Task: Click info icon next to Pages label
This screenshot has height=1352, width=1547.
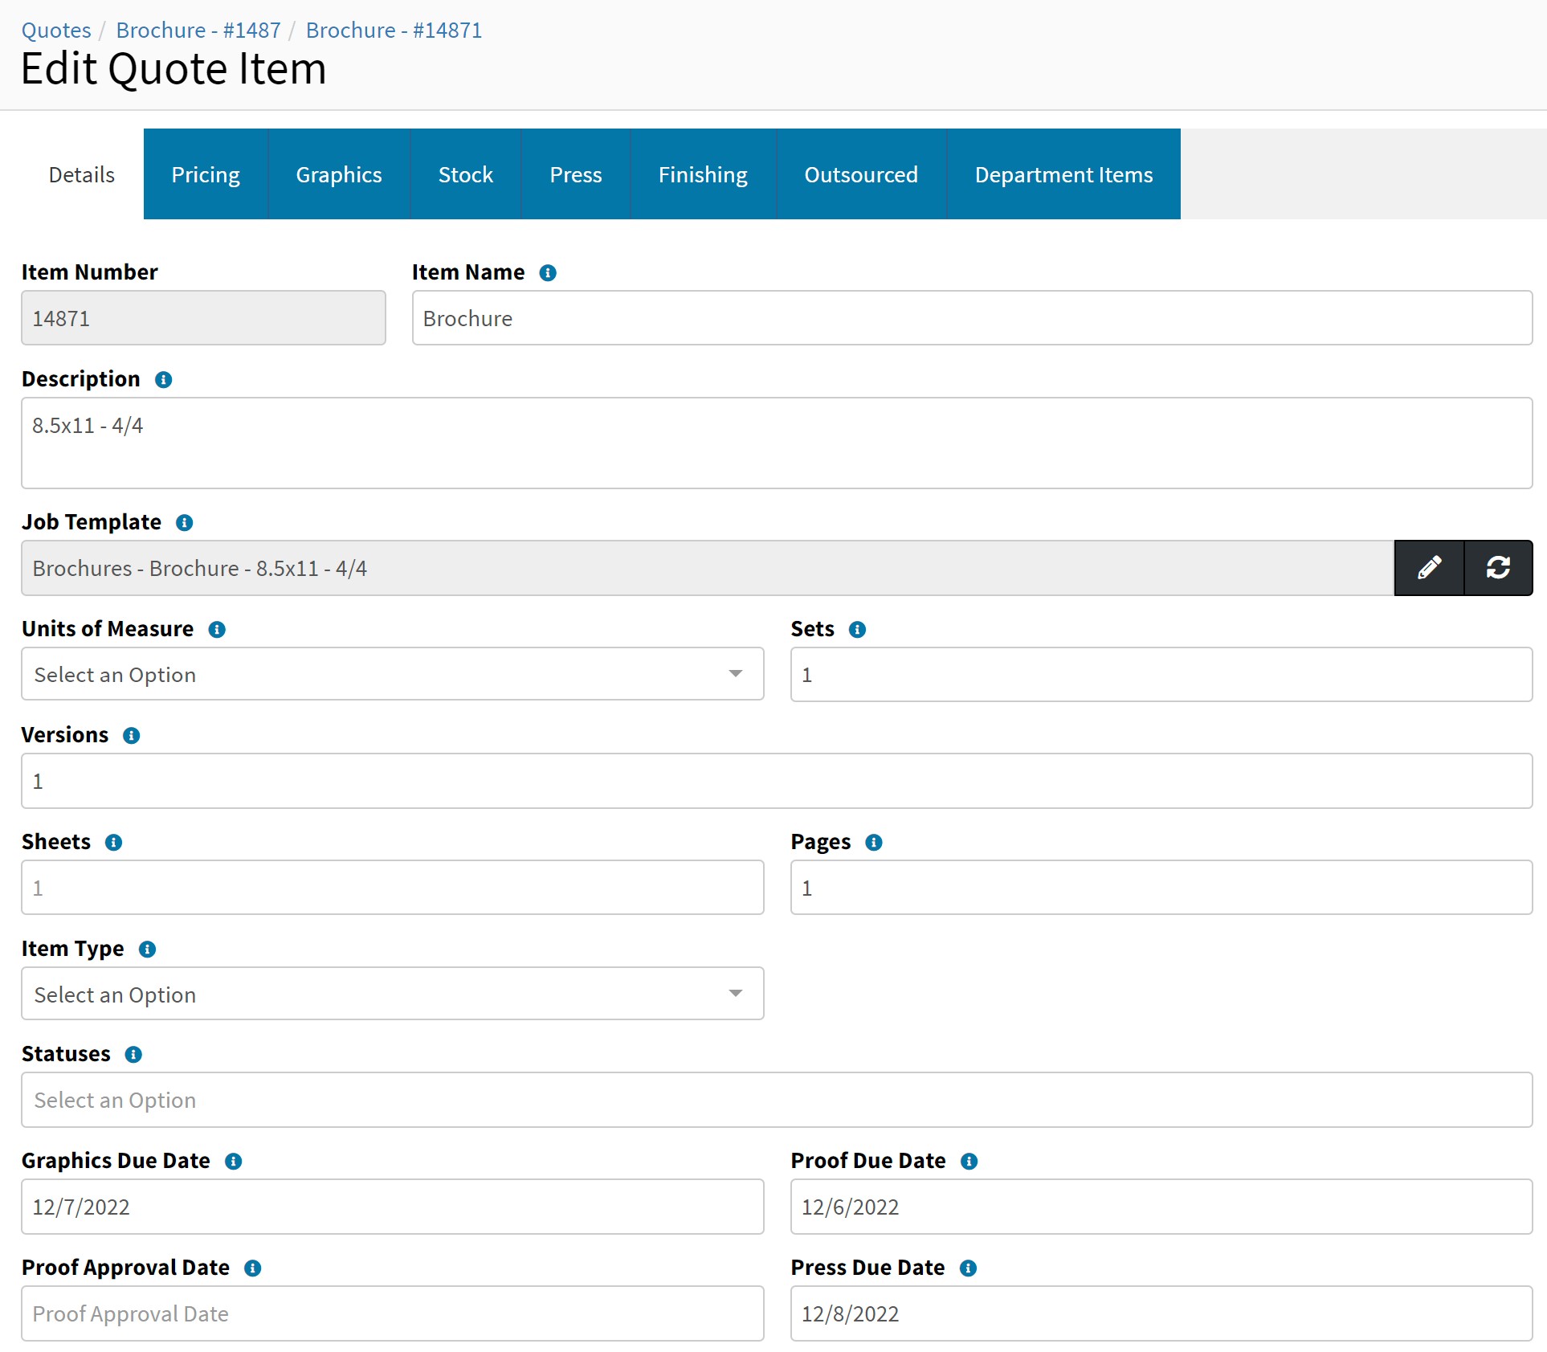Action: [x=874, y=843]
